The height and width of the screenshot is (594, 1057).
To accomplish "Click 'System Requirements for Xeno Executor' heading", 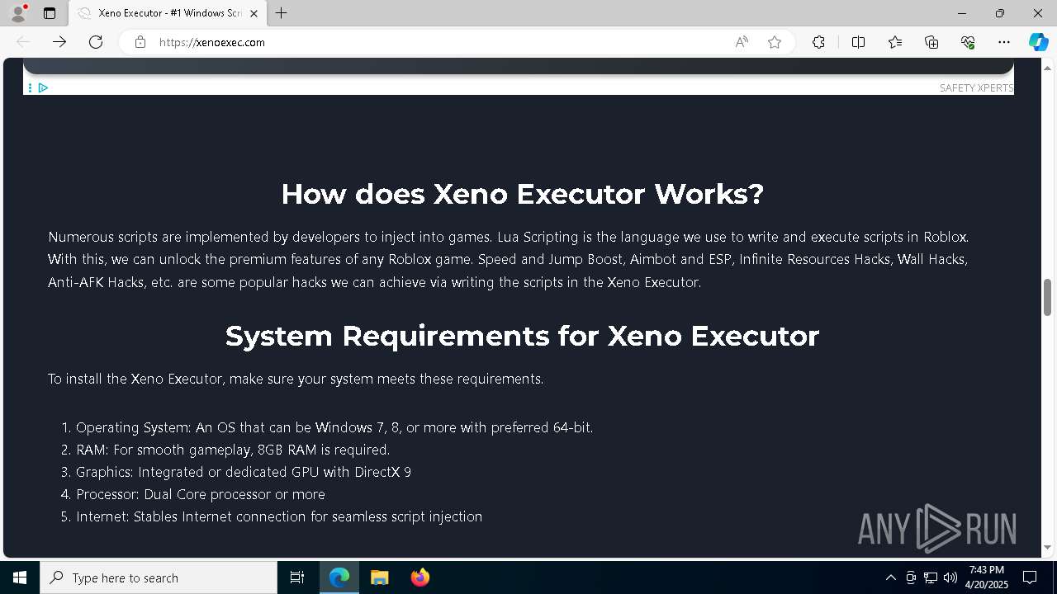I will coord(522,336).
